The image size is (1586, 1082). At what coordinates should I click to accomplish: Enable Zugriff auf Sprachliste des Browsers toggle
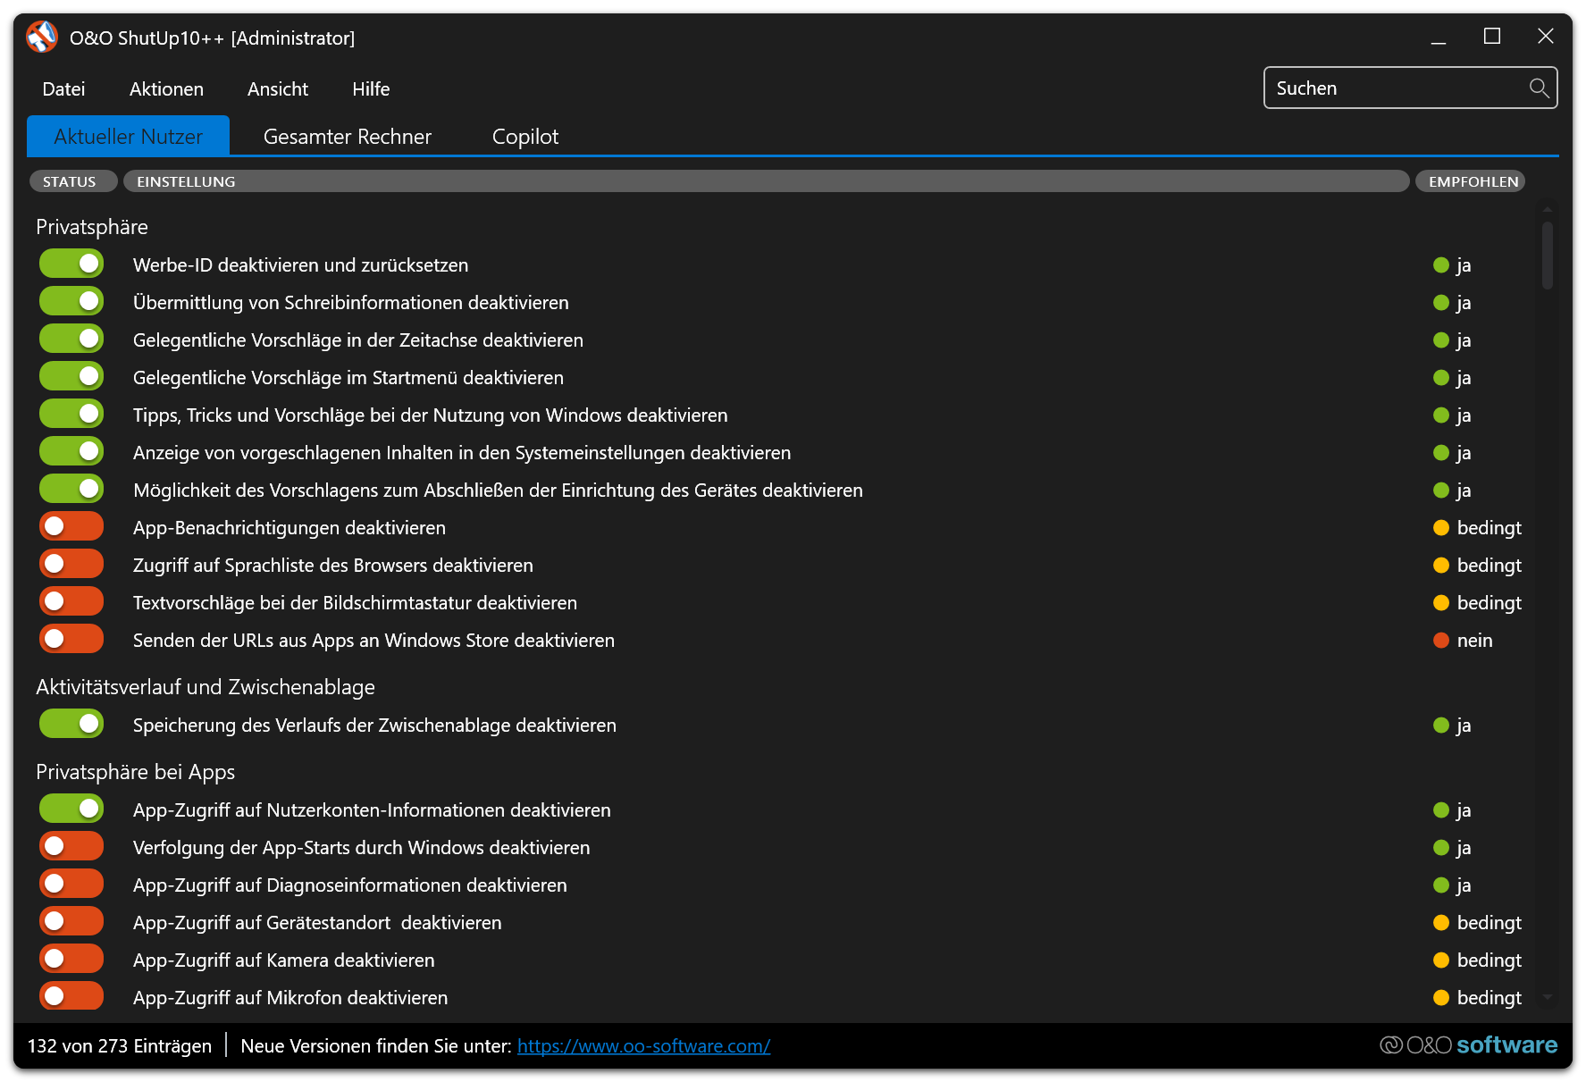coord(71,565)
